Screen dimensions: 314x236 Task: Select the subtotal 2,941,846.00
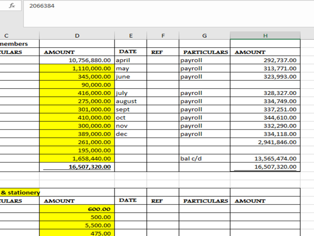tap(265, 142)
